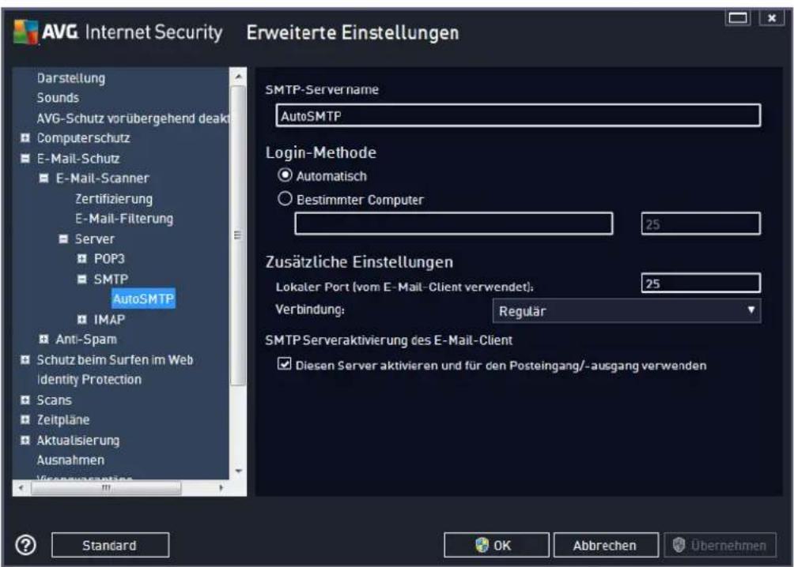Select the Bestimmter Computer radio button

(x=285, y=198)
